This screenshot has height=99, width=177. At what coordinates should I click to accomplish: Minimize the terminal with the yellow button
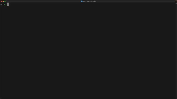coord(3,1)
